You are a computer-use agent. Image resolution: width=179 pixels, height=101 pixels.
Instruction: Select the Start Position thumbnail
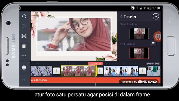tap(139, 34)
